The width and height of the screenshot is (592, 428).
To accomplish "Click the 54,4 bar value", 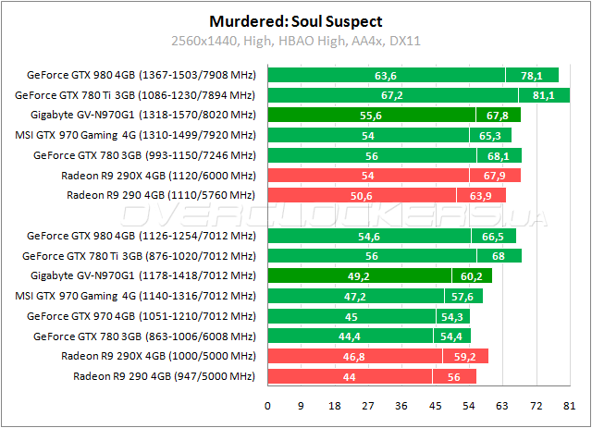I will (x=451, y=336).
